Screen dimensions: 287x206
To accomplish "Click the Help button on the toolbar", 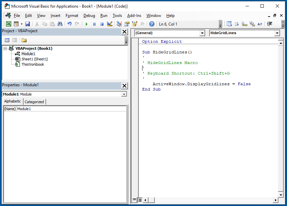I will 151,24.
